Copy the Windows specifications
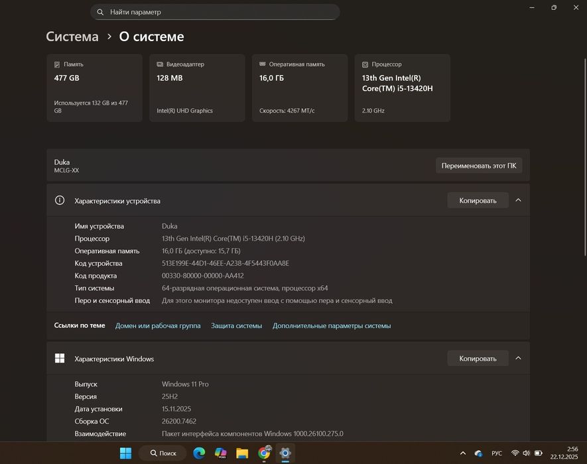This screenshot has height=464, width=587. click(x=478, y=359)
